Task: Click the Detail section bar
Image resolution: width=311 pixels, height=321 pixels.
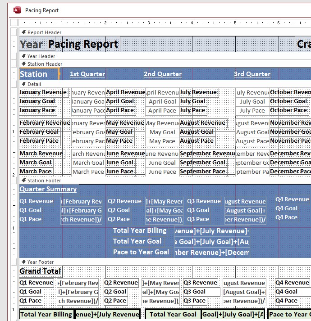Action: [165, 84]
